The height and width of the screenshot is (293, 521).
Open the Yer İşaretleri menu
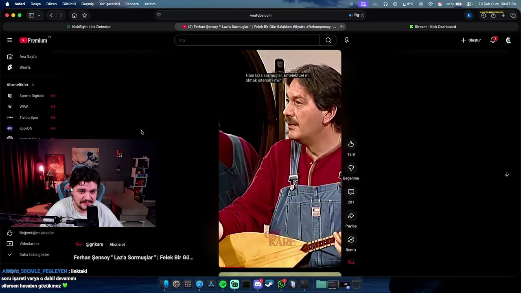(x=109, y=4)
